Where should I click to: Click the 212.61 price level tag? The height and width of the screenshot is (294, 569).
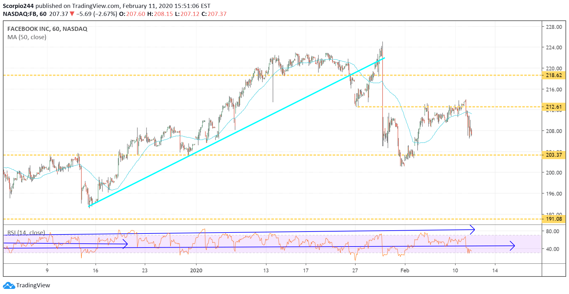pyautogui.click(x=554, y=107)
